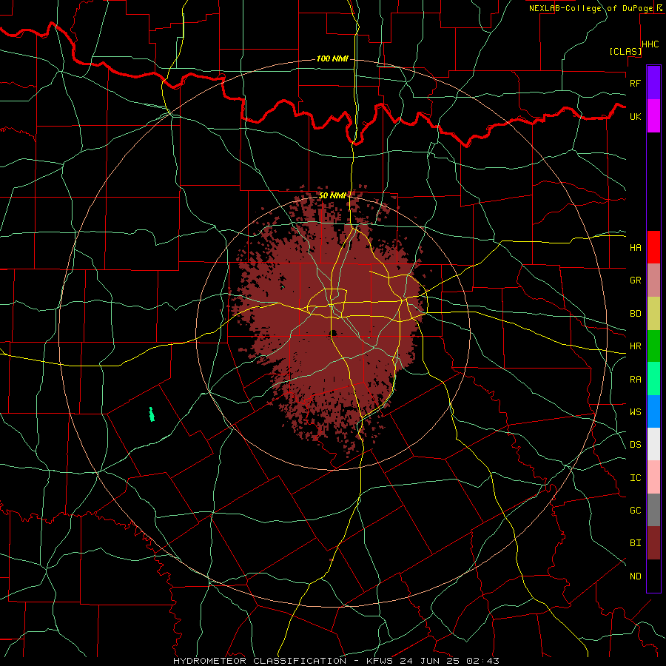Click the black radar-site hole in the echo
This screenshot has width=666, height=666.
(x=334, y=333)
